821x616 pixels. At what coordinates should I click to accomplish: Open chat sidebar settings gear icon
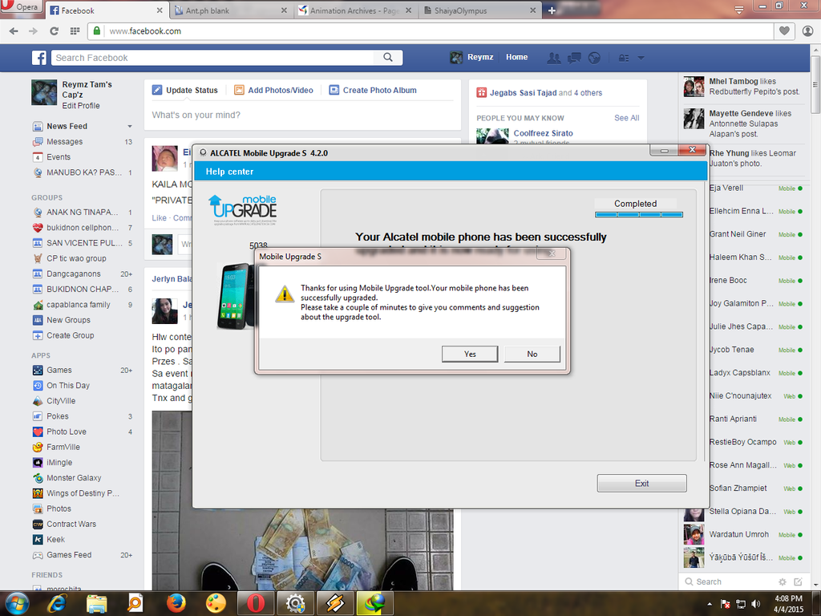pos(783,582)
